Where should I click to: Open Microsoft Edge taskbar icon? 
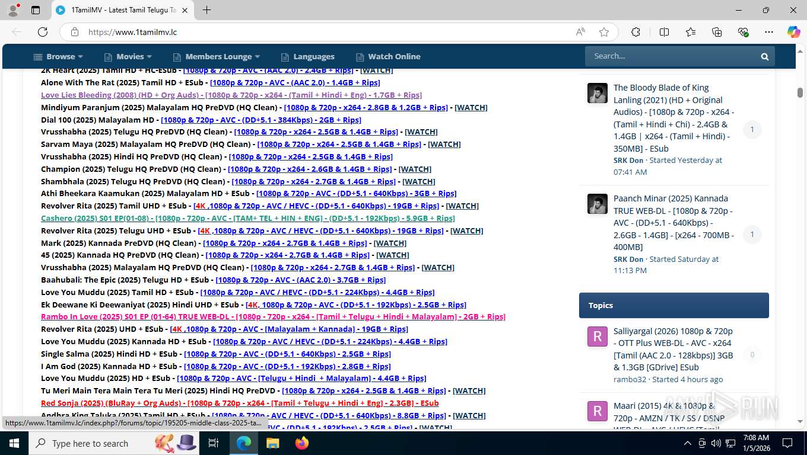(243, 443)
